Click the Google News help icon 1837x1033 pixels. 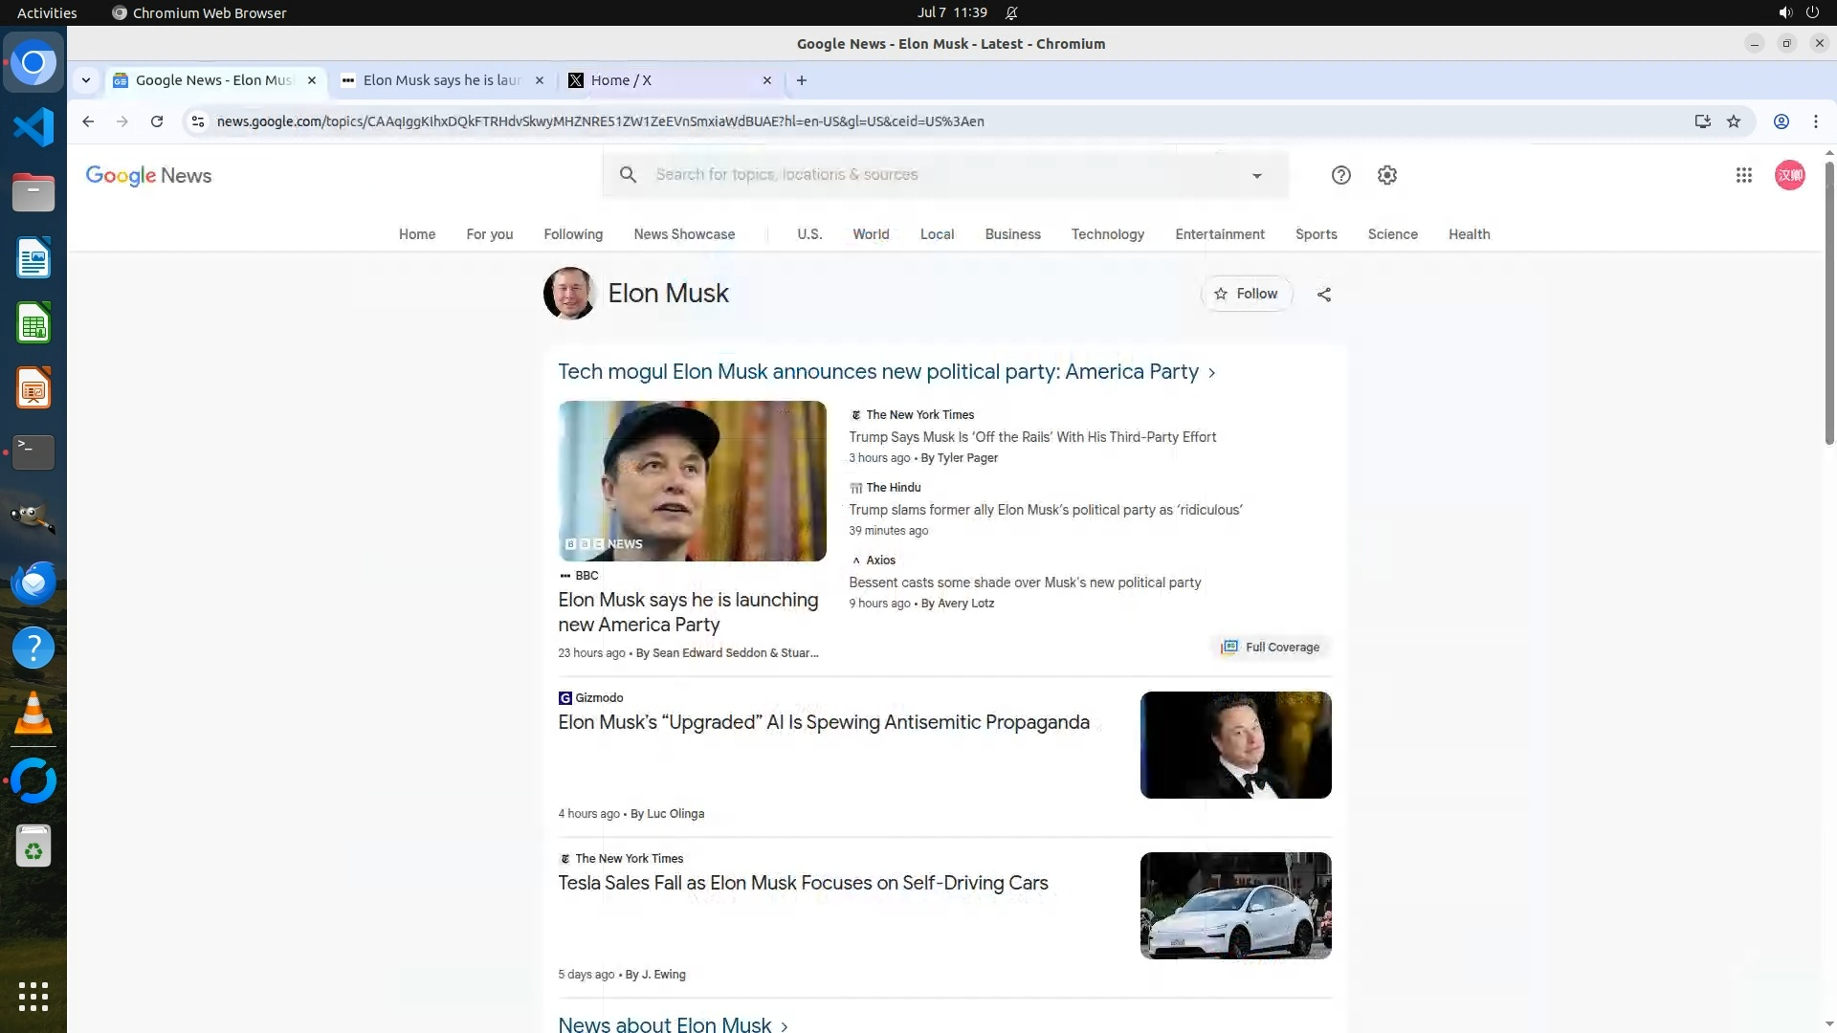point(1340,175)
